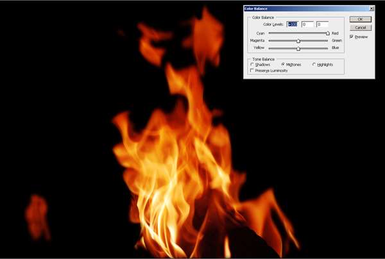The width and height of the screenshot is (385, 259).
Task: Click the first Color Levels field showing +100
Action: click(x=293, y=24)
